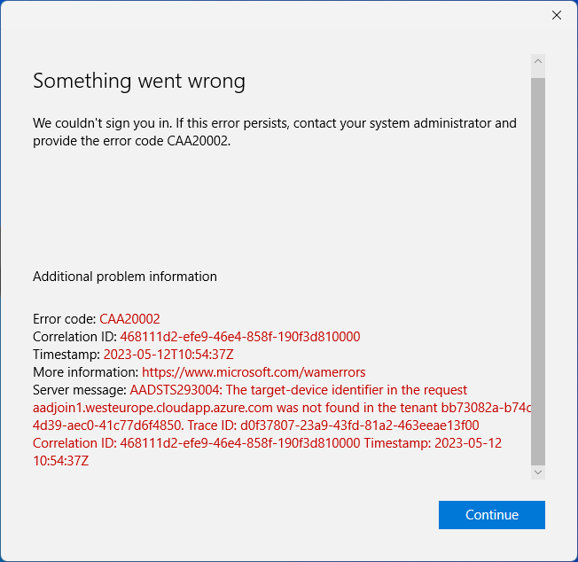Click the 'More information:' label
The image size is (578, 562).
click(85, 372)
